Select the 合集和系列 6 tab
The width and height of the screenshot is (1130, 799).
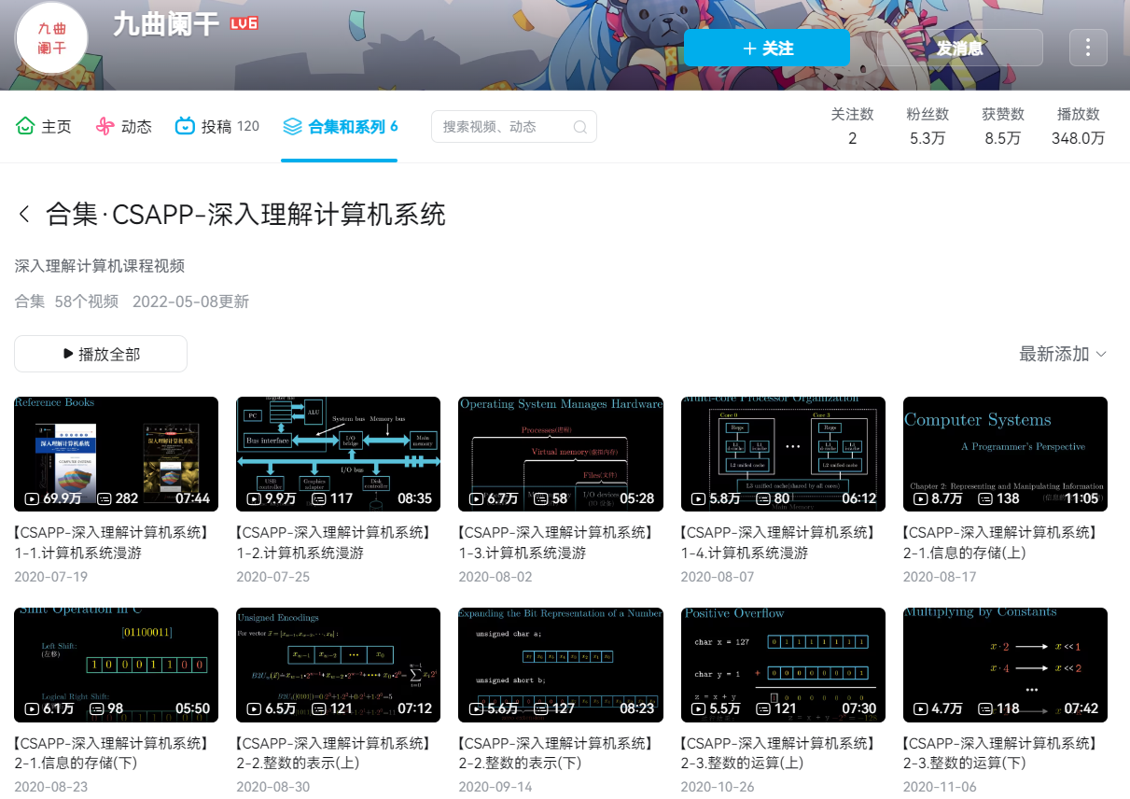tap(340, 126)
